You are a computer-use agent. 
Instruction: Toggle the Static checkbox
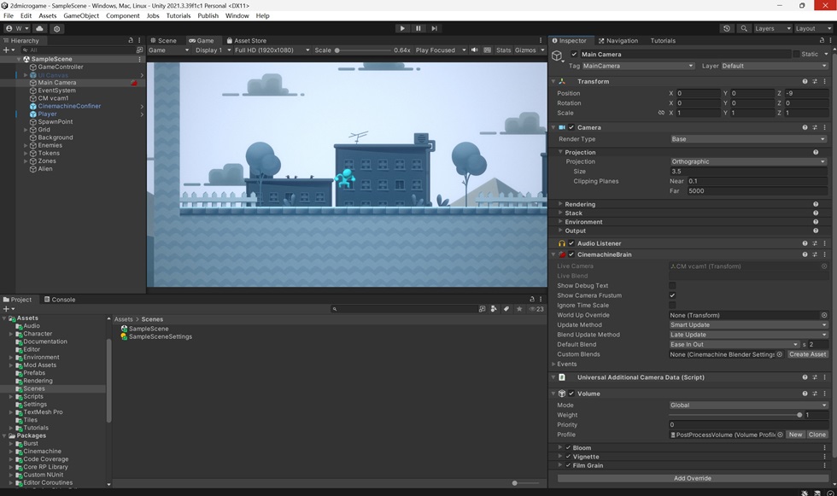[x=796, y=54]
